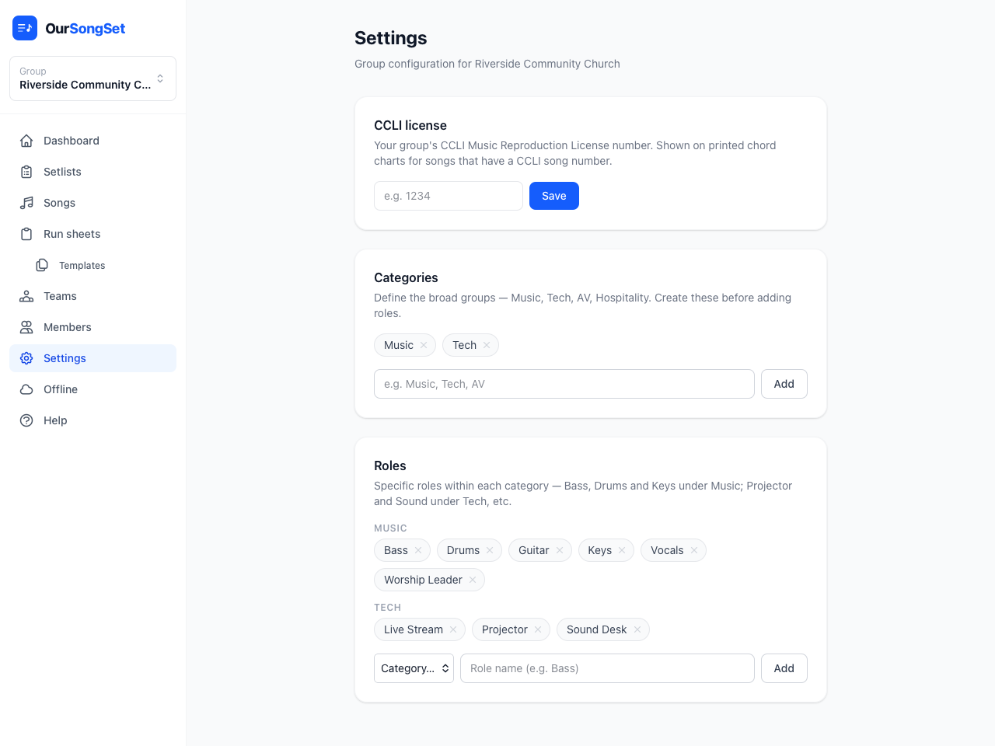This screenshot has height=746, width=995.
Task: Click the Tech category chip label
Action: pos(465,345)
